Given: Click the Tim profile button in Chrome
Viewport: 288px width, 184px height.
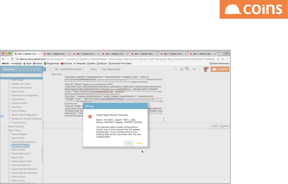Looking at the screenshot, I should pyautogui.click(x=227, y=53).
